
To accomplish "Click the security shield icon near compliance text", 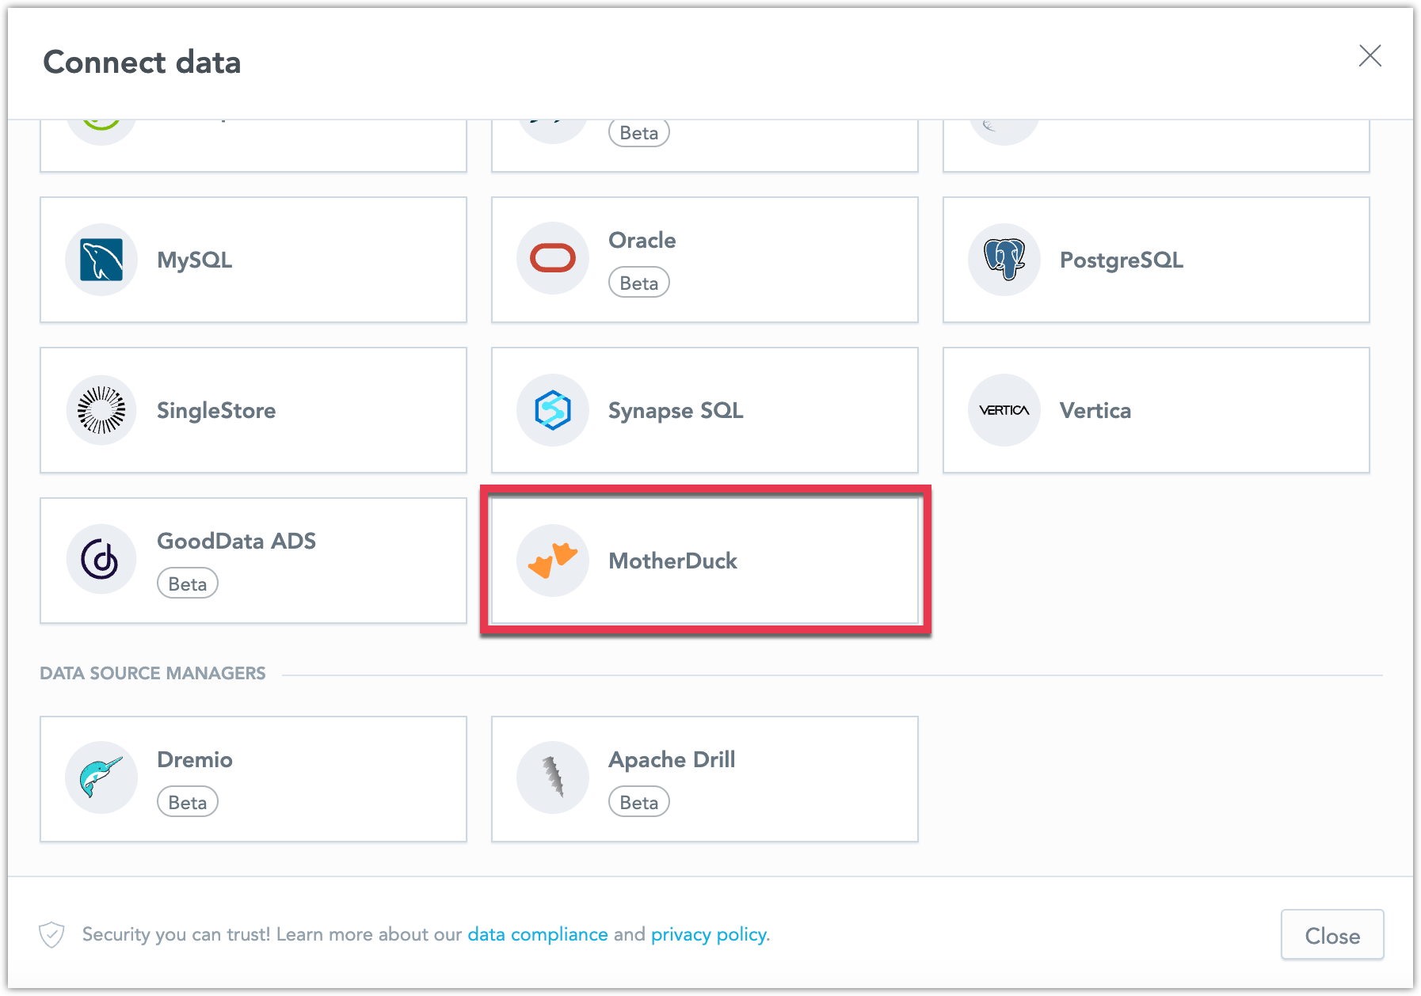I will coord(52,935).
